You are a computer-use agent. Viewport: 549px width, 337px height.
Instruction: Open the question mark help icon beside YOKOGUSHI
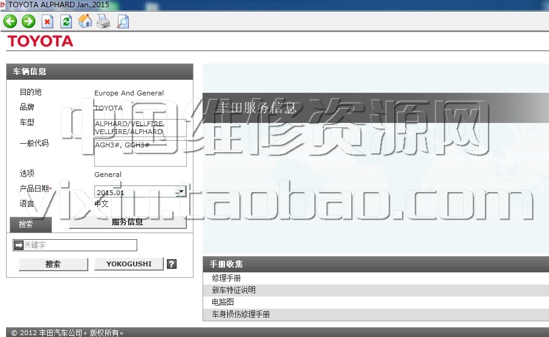click(x=172, y=264)
